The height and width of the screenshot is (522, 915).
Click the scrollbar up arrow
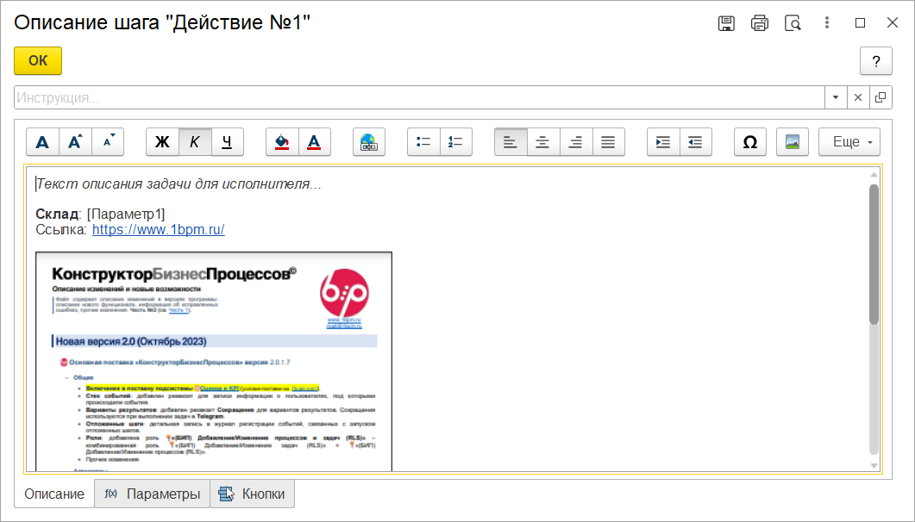874,175
